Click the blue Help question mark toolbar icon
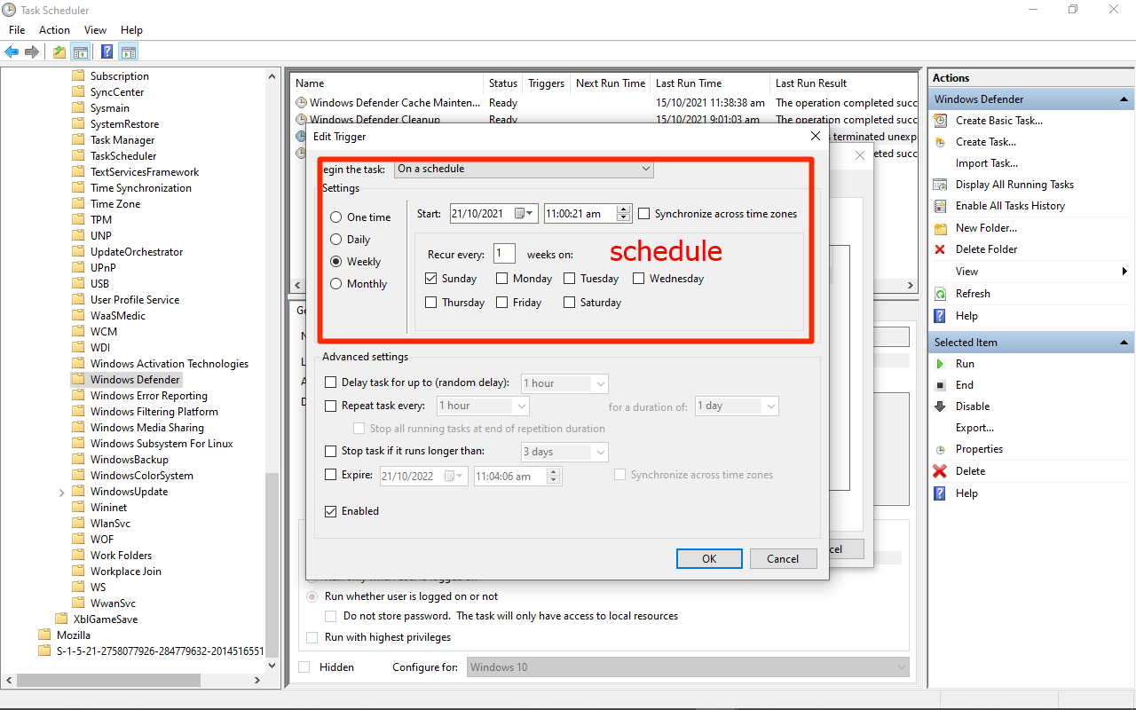This screenshot has width=1136, height=710. click(106, 51)
